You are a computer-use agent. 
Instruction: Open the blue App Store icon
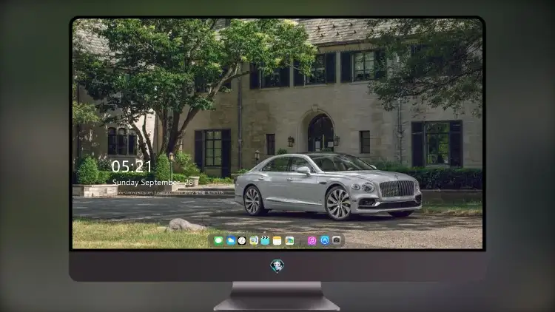coord(325,240)
